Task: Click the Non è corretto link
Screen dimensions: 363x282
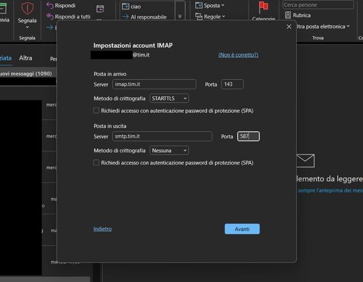Action: (238, 55)
